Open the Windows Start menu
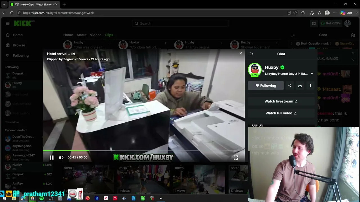This screenshot has height=202, width=360. pyautogui.click(x=4, y=199)
